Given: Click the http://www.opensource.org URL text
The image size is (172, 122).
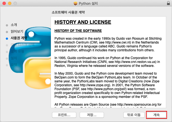Looking at the screenshot, I should (137, 105).
